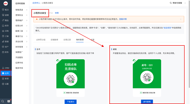The height and width of the screenshot is (104, 190).
Task: Open the 概况 overview sidebar item
Action: pos(5,10)
